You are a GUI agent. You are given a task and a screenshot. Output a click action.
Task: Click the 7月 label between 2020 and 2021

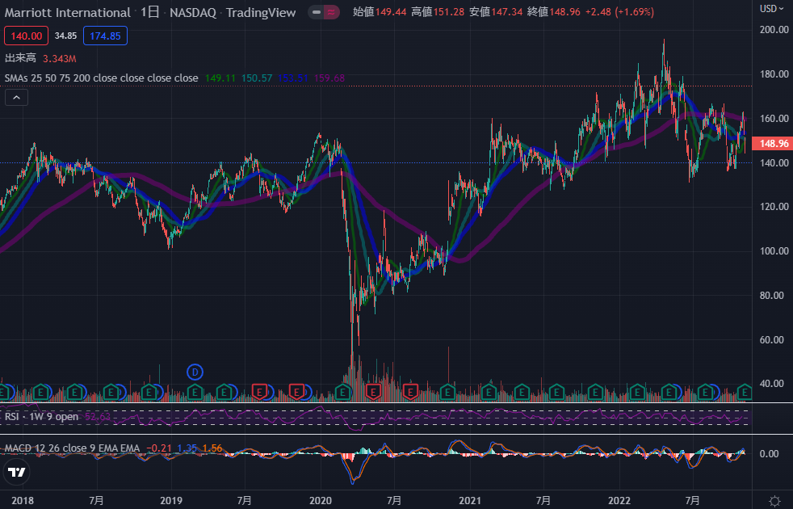[x=394, y=500]
